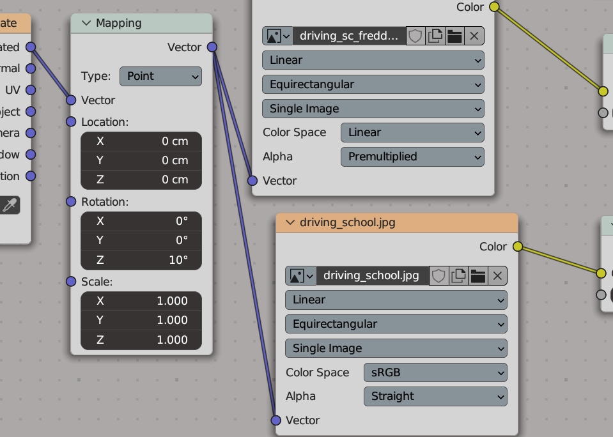Collapse the driving_school.jpg node header

tap(290, 222)
